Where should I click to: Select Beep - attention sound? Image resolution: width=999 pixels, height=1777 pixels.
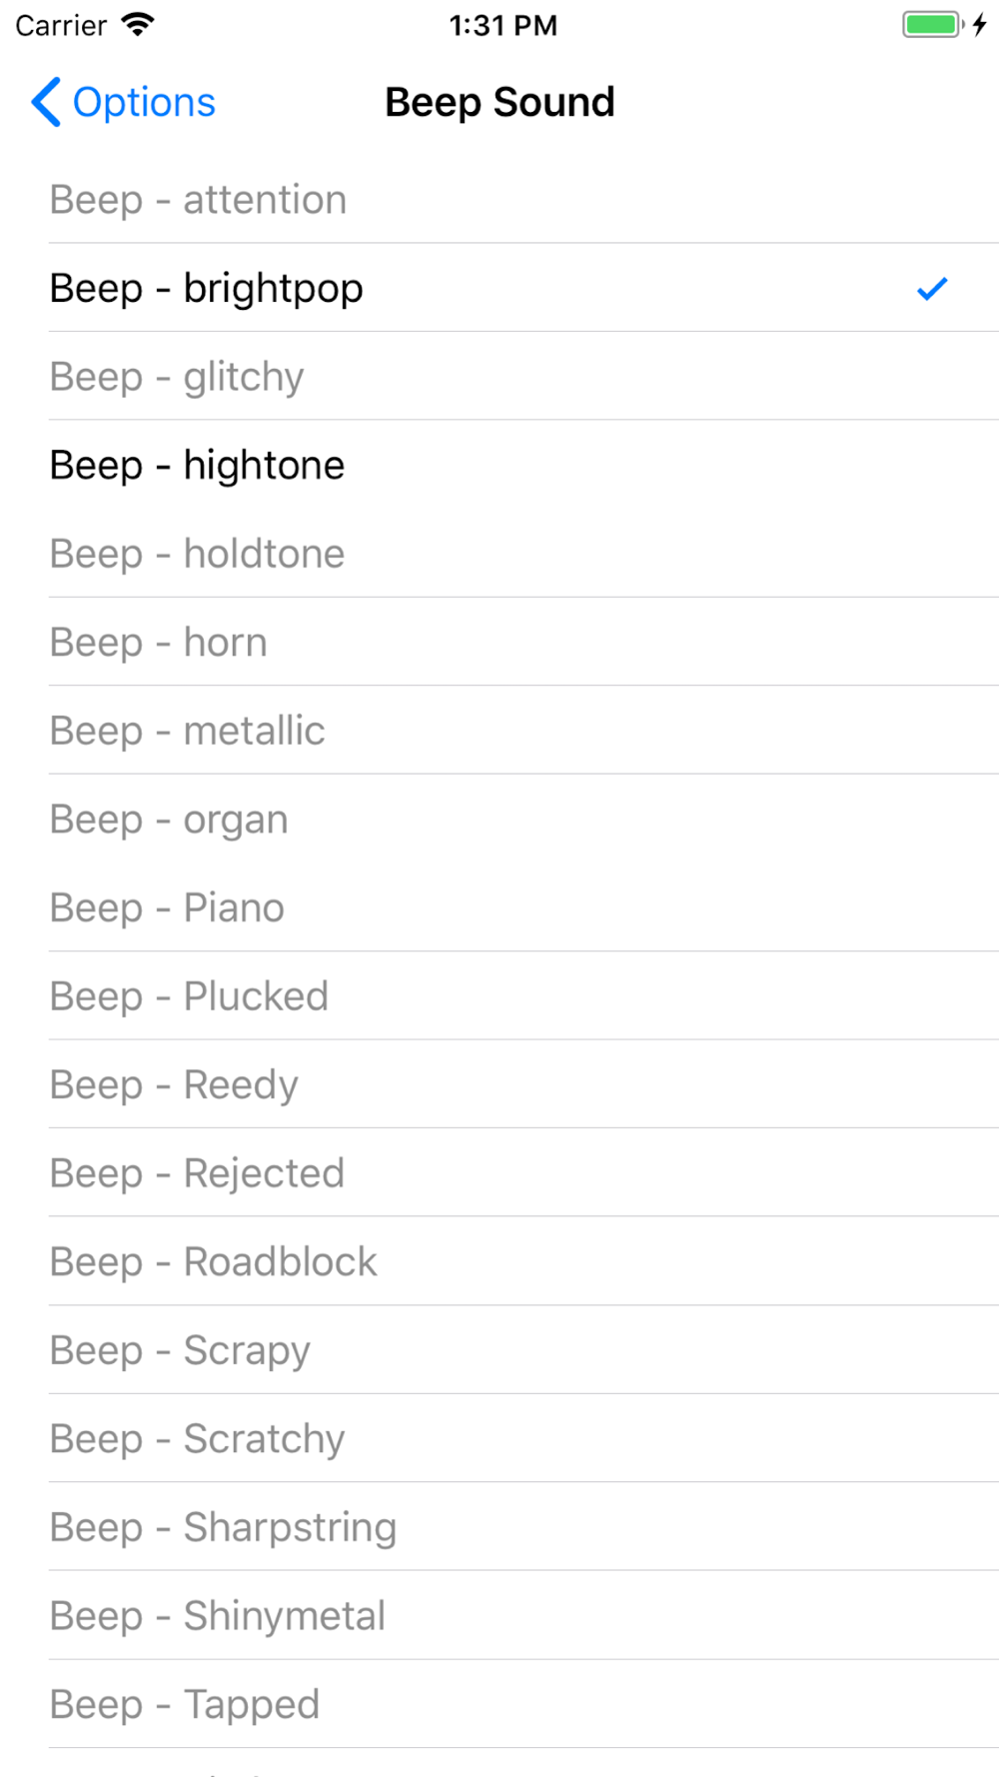(x=499, y=200)
